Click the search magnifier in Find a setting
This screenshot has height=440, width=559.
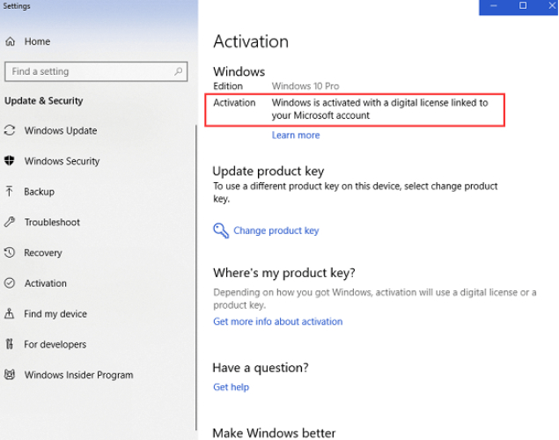(x=179, y=71)
